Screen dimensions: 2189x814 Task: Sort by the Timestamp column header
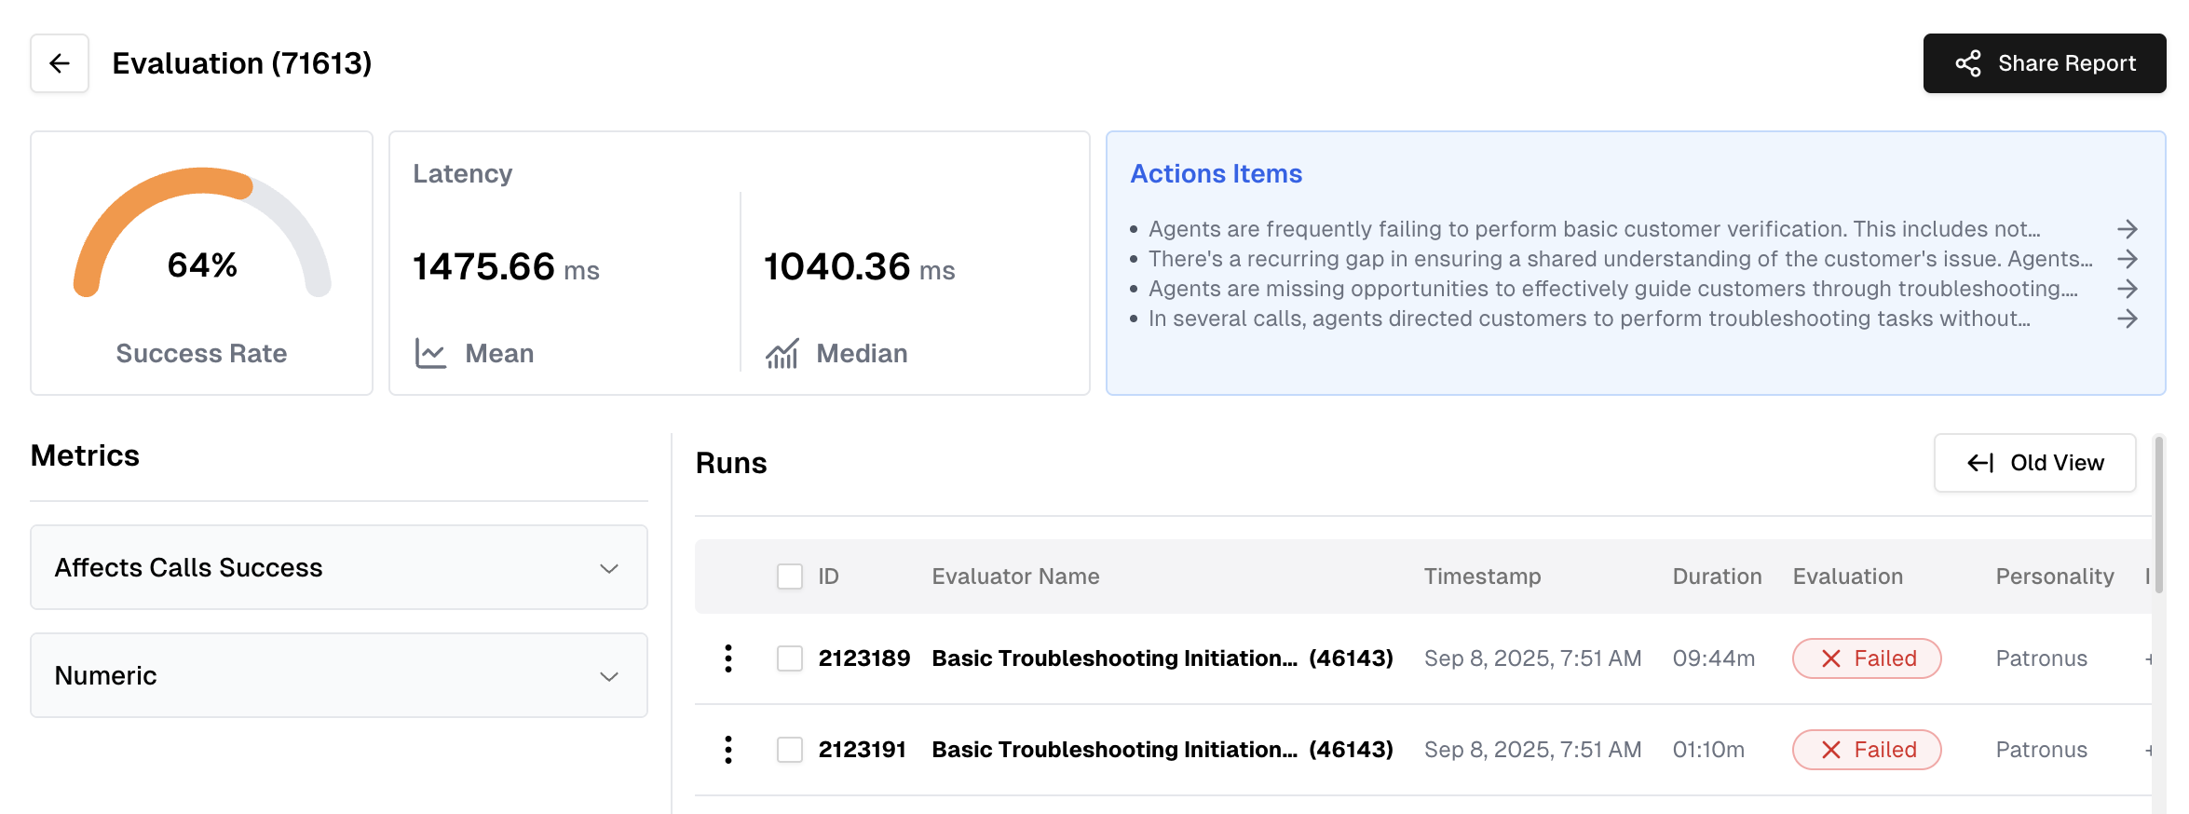(x=1482, y=577)
